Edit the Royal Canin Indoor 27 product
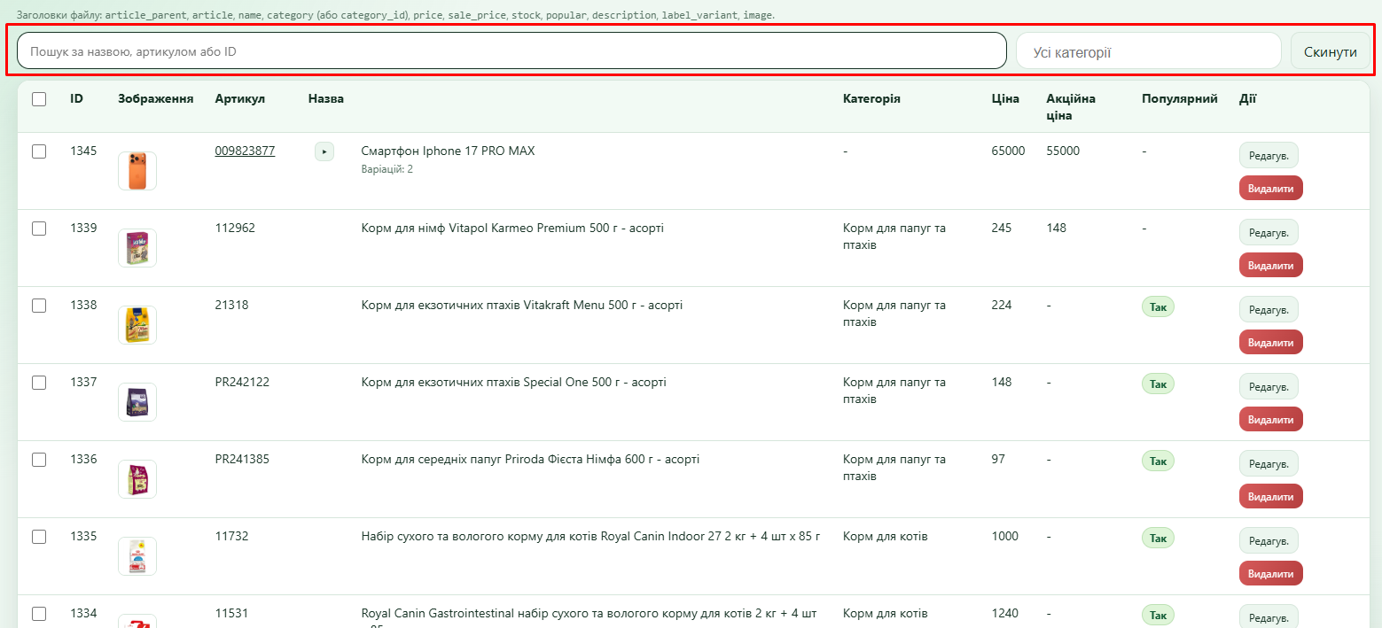 (1269, 541)
